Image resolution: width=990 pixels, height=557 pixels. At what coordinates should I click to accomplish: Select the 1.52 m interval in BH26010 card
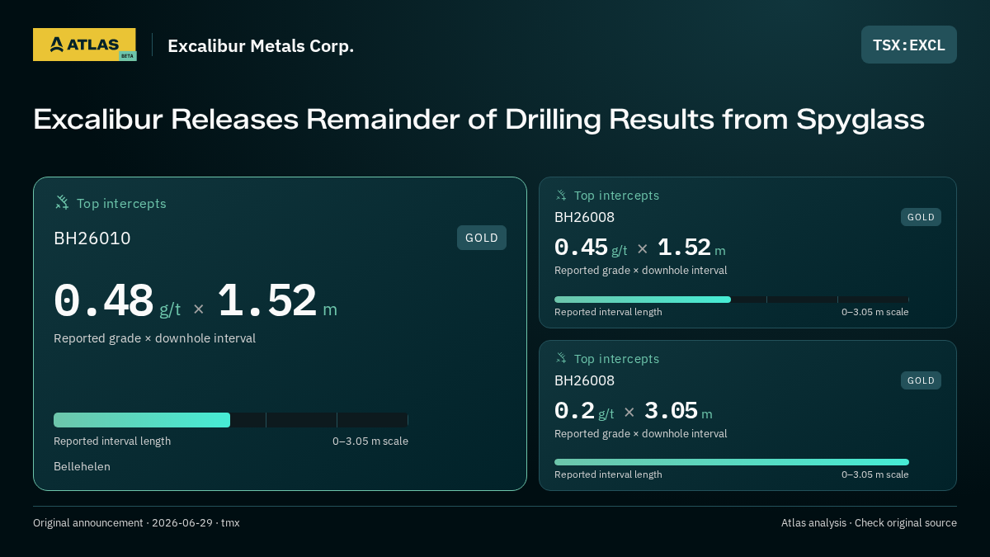click(277, 301)
